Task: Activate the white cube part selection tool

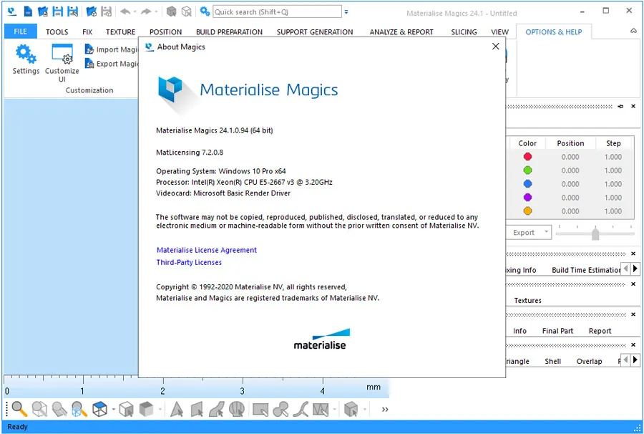Action: (126, 410)
